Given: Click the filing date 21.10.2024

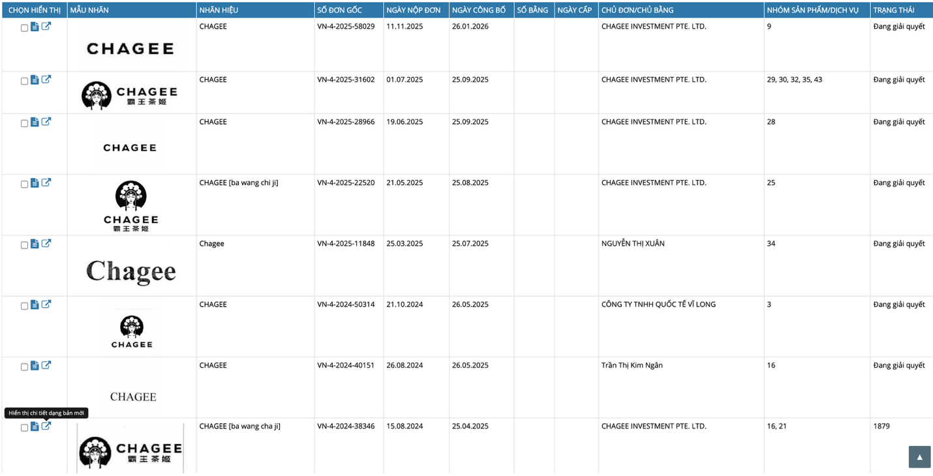Looking at the screenshot, I should coord(405,305).
